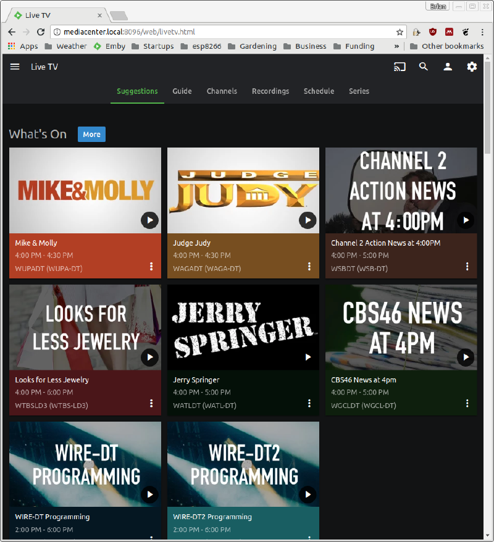Viewport: 494px width, 542px height.
Task: Open the hamburger navigation menu
Action: 15,67
